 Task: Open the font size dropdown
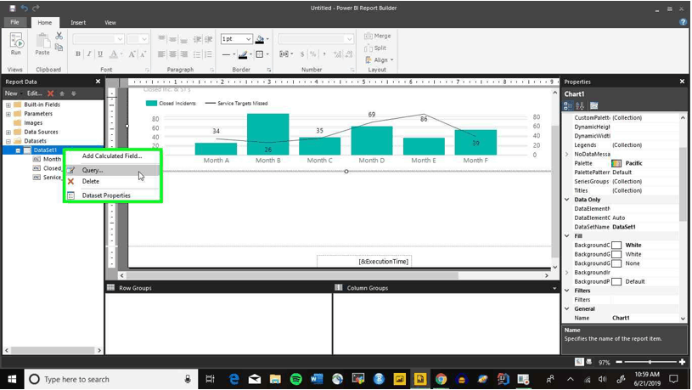pyautogui.click(x=143, y=39)
